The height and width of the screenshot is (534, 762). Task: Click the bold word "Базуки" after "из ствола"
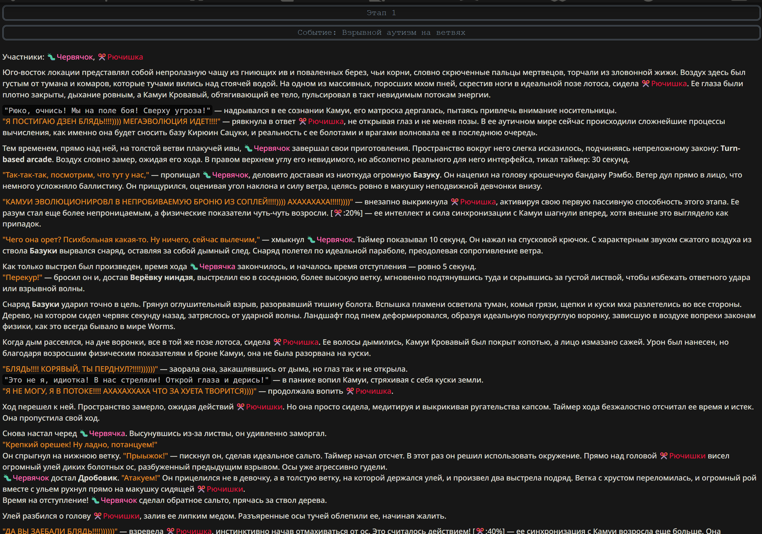[43, 251]
